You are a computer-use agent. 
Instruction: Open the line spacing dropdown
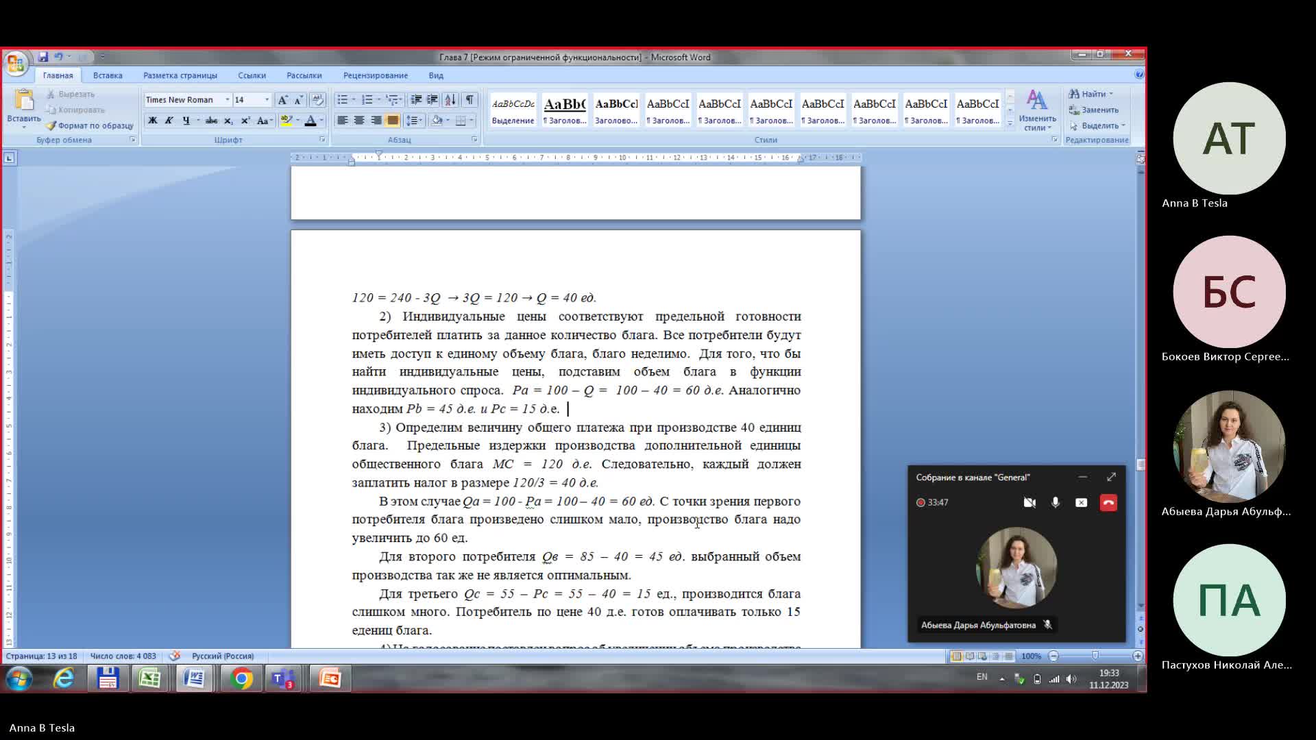[x=414, y=121]
